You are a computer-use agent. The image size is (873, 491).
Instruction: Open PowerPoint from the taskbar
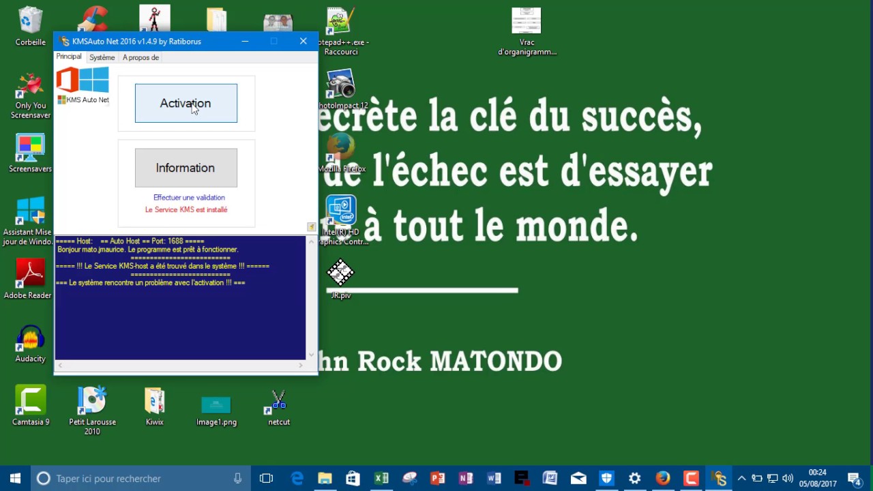coord(437,479)
